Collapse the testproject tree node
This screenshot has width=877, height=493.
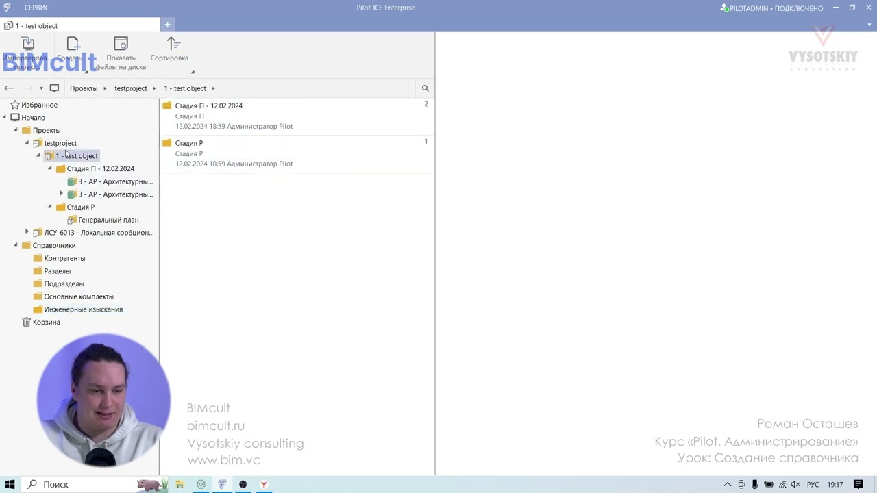27,143
